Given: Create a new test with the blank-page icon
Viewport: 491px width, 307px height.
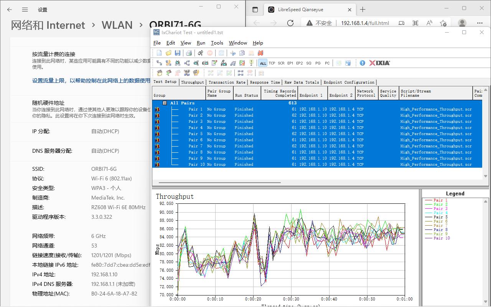Looking at the screenshot, I should click(x=158, y=53).
